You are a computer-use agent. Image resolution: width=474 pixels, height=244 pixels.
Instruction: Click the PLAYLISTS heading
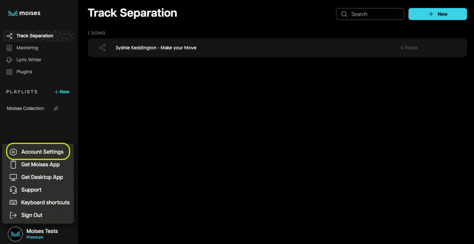coord(22,92)
